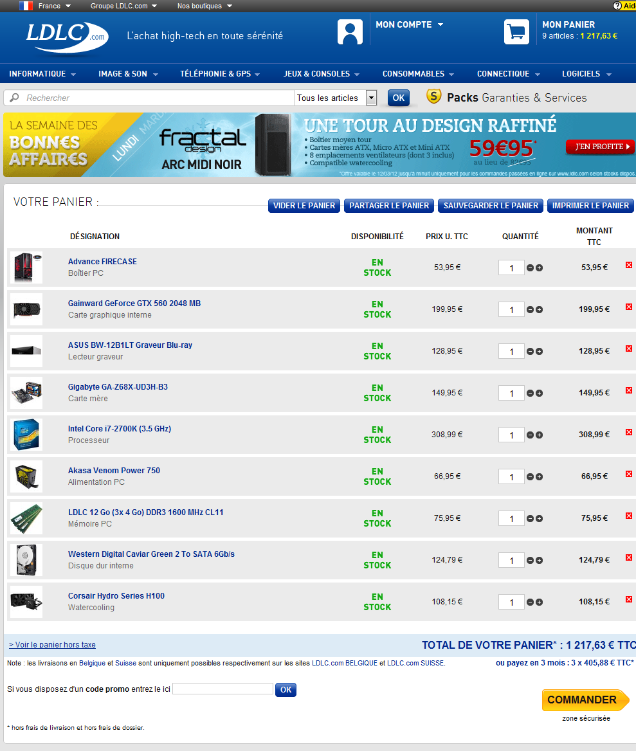Viewport: 636px width, 751px height.
Task: Click the yellow Packs shield icon
Action: [434, 97]
